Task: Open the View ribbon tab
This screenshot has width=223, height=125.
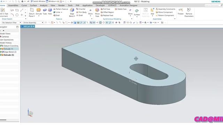Action: pyautogui.click(x=53, y=6)
